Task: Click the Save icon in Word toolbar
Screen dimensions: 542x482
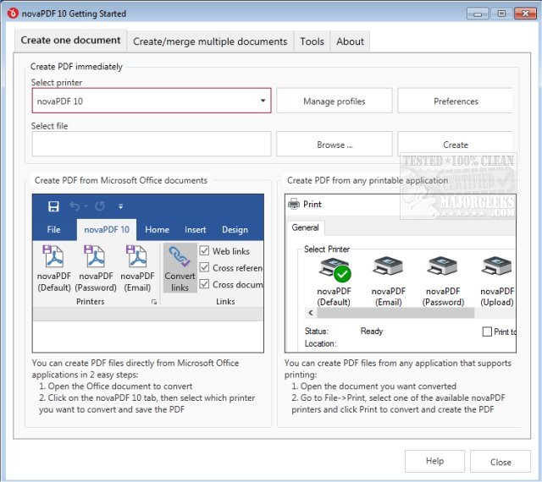Action: (53, 206)
